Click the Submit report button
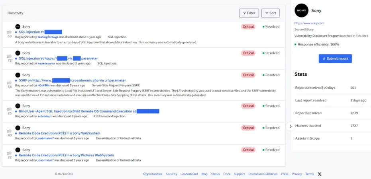This screenshot has width=371, height=179. (335, 58)
